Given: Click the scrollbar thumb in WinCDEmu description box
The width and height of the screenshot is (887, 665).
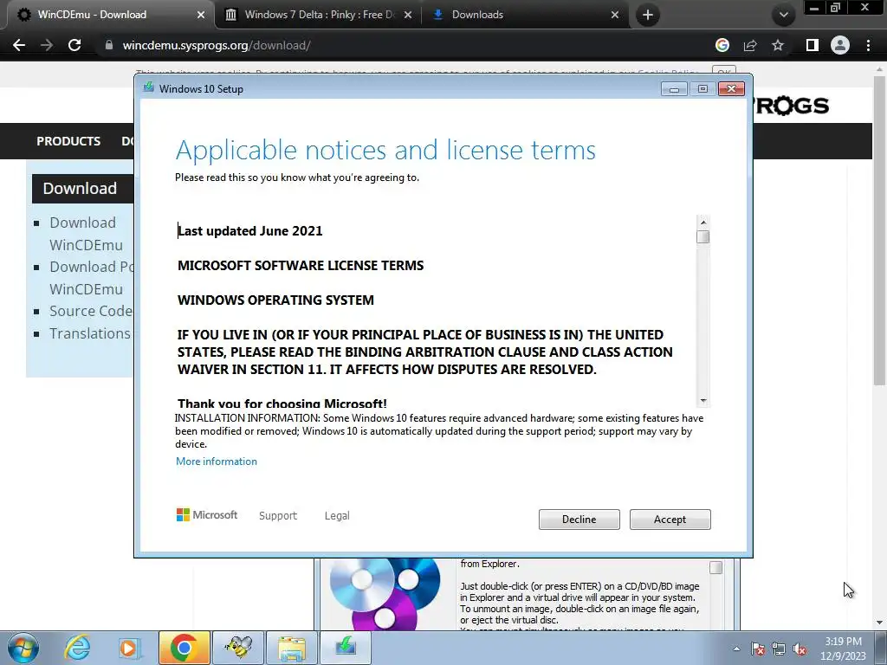Looking at the screenshot, I should (715, 567).
